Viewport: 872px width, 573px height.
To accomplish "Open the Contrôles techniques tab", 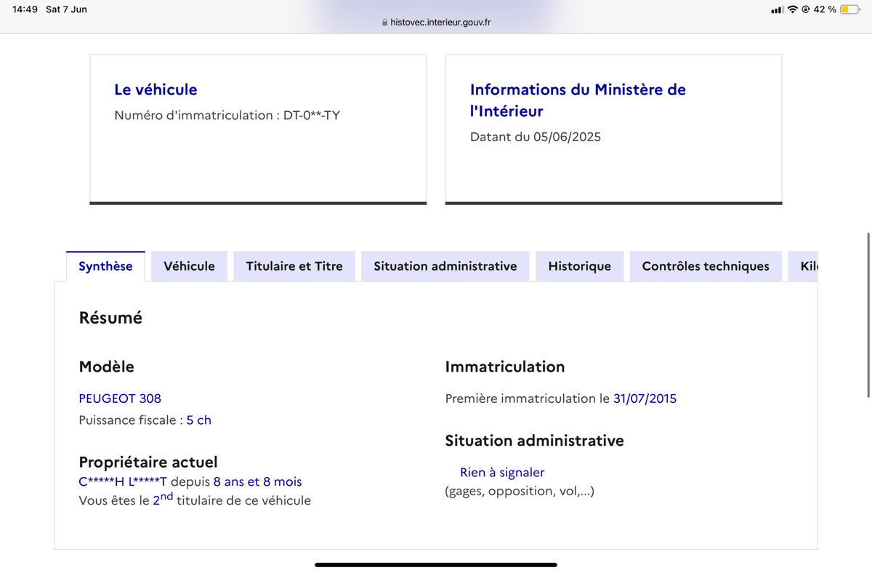I will [706, 266].
